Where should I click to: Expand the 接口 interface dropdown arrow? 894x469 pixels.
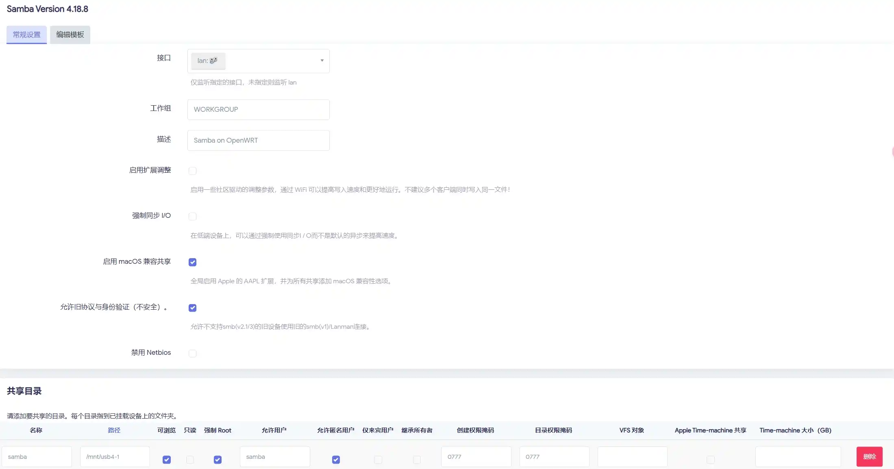tap(322, 61)
